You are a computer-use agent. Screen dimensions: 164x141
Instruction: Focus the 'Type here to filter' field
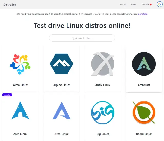point(82,38)
